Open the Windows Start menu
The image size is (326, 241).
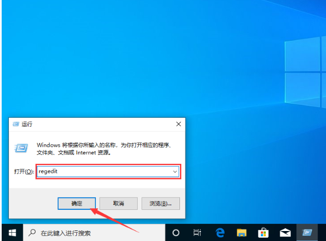click(x=12, y=233)
